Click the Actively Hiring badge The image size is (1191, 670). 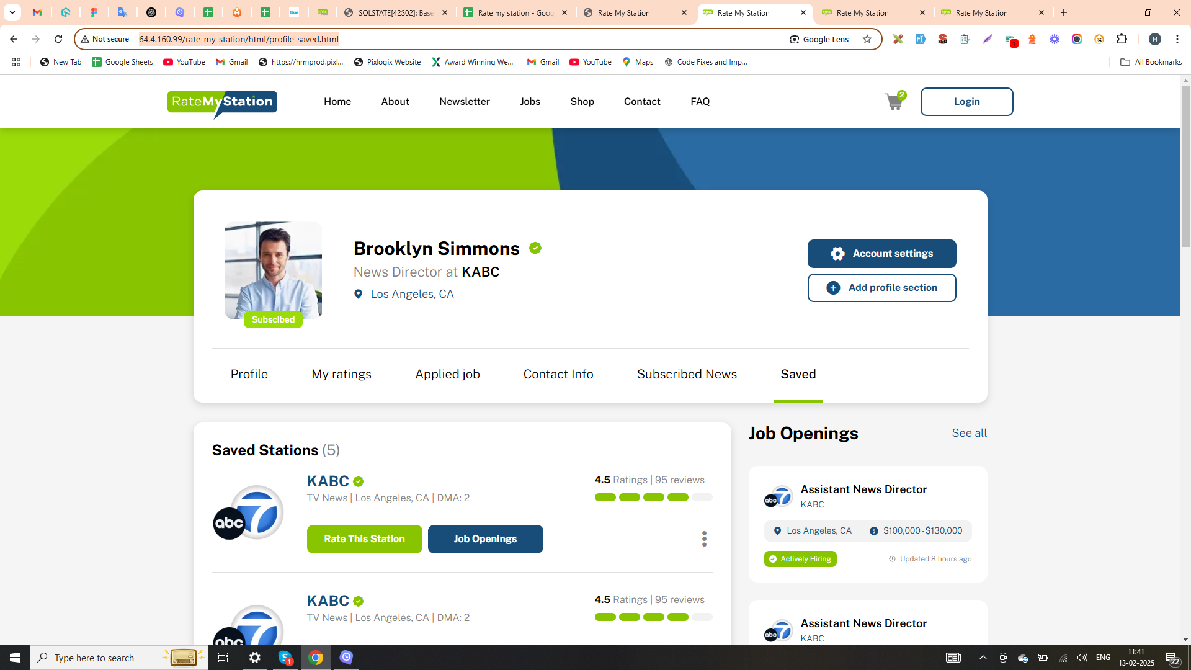tap(800, 559)
